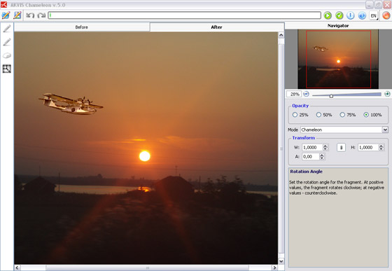
Task: Set opacity to 100%
Action: click(x=372, y=115)
